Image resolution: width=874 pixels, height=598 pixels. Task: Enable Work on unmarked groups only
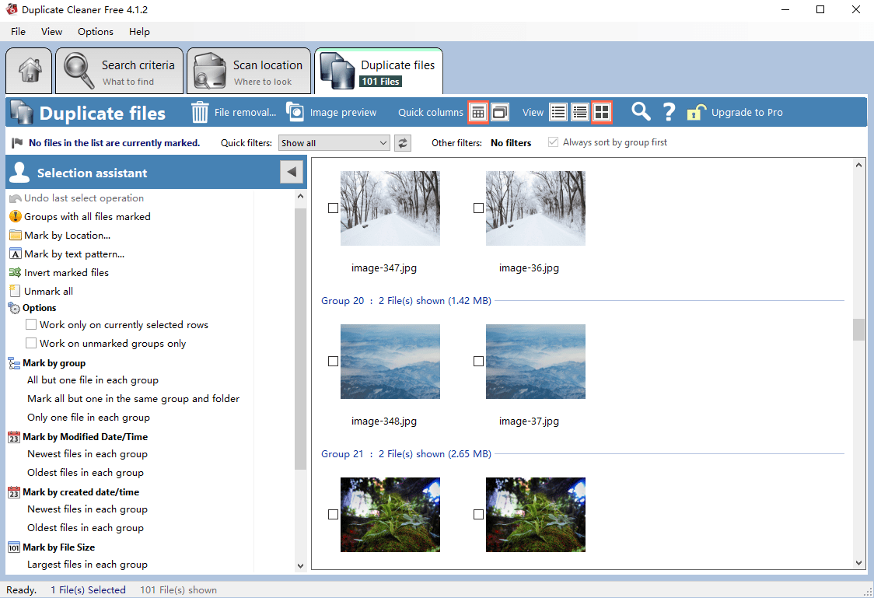tap(31, 343)
